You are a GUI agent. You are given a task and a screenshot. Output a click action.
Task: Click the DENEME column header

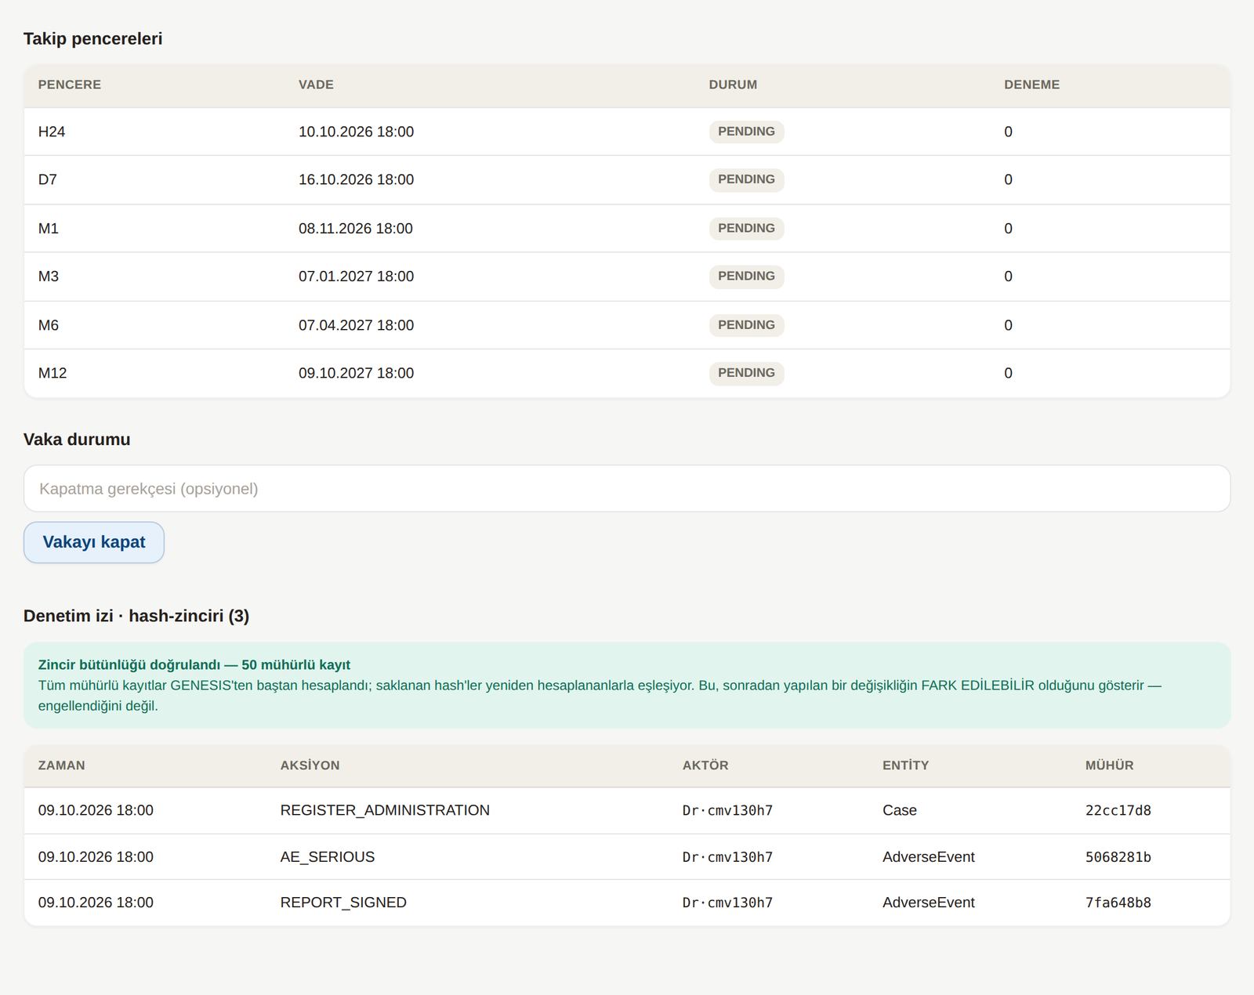point(1031,85)
